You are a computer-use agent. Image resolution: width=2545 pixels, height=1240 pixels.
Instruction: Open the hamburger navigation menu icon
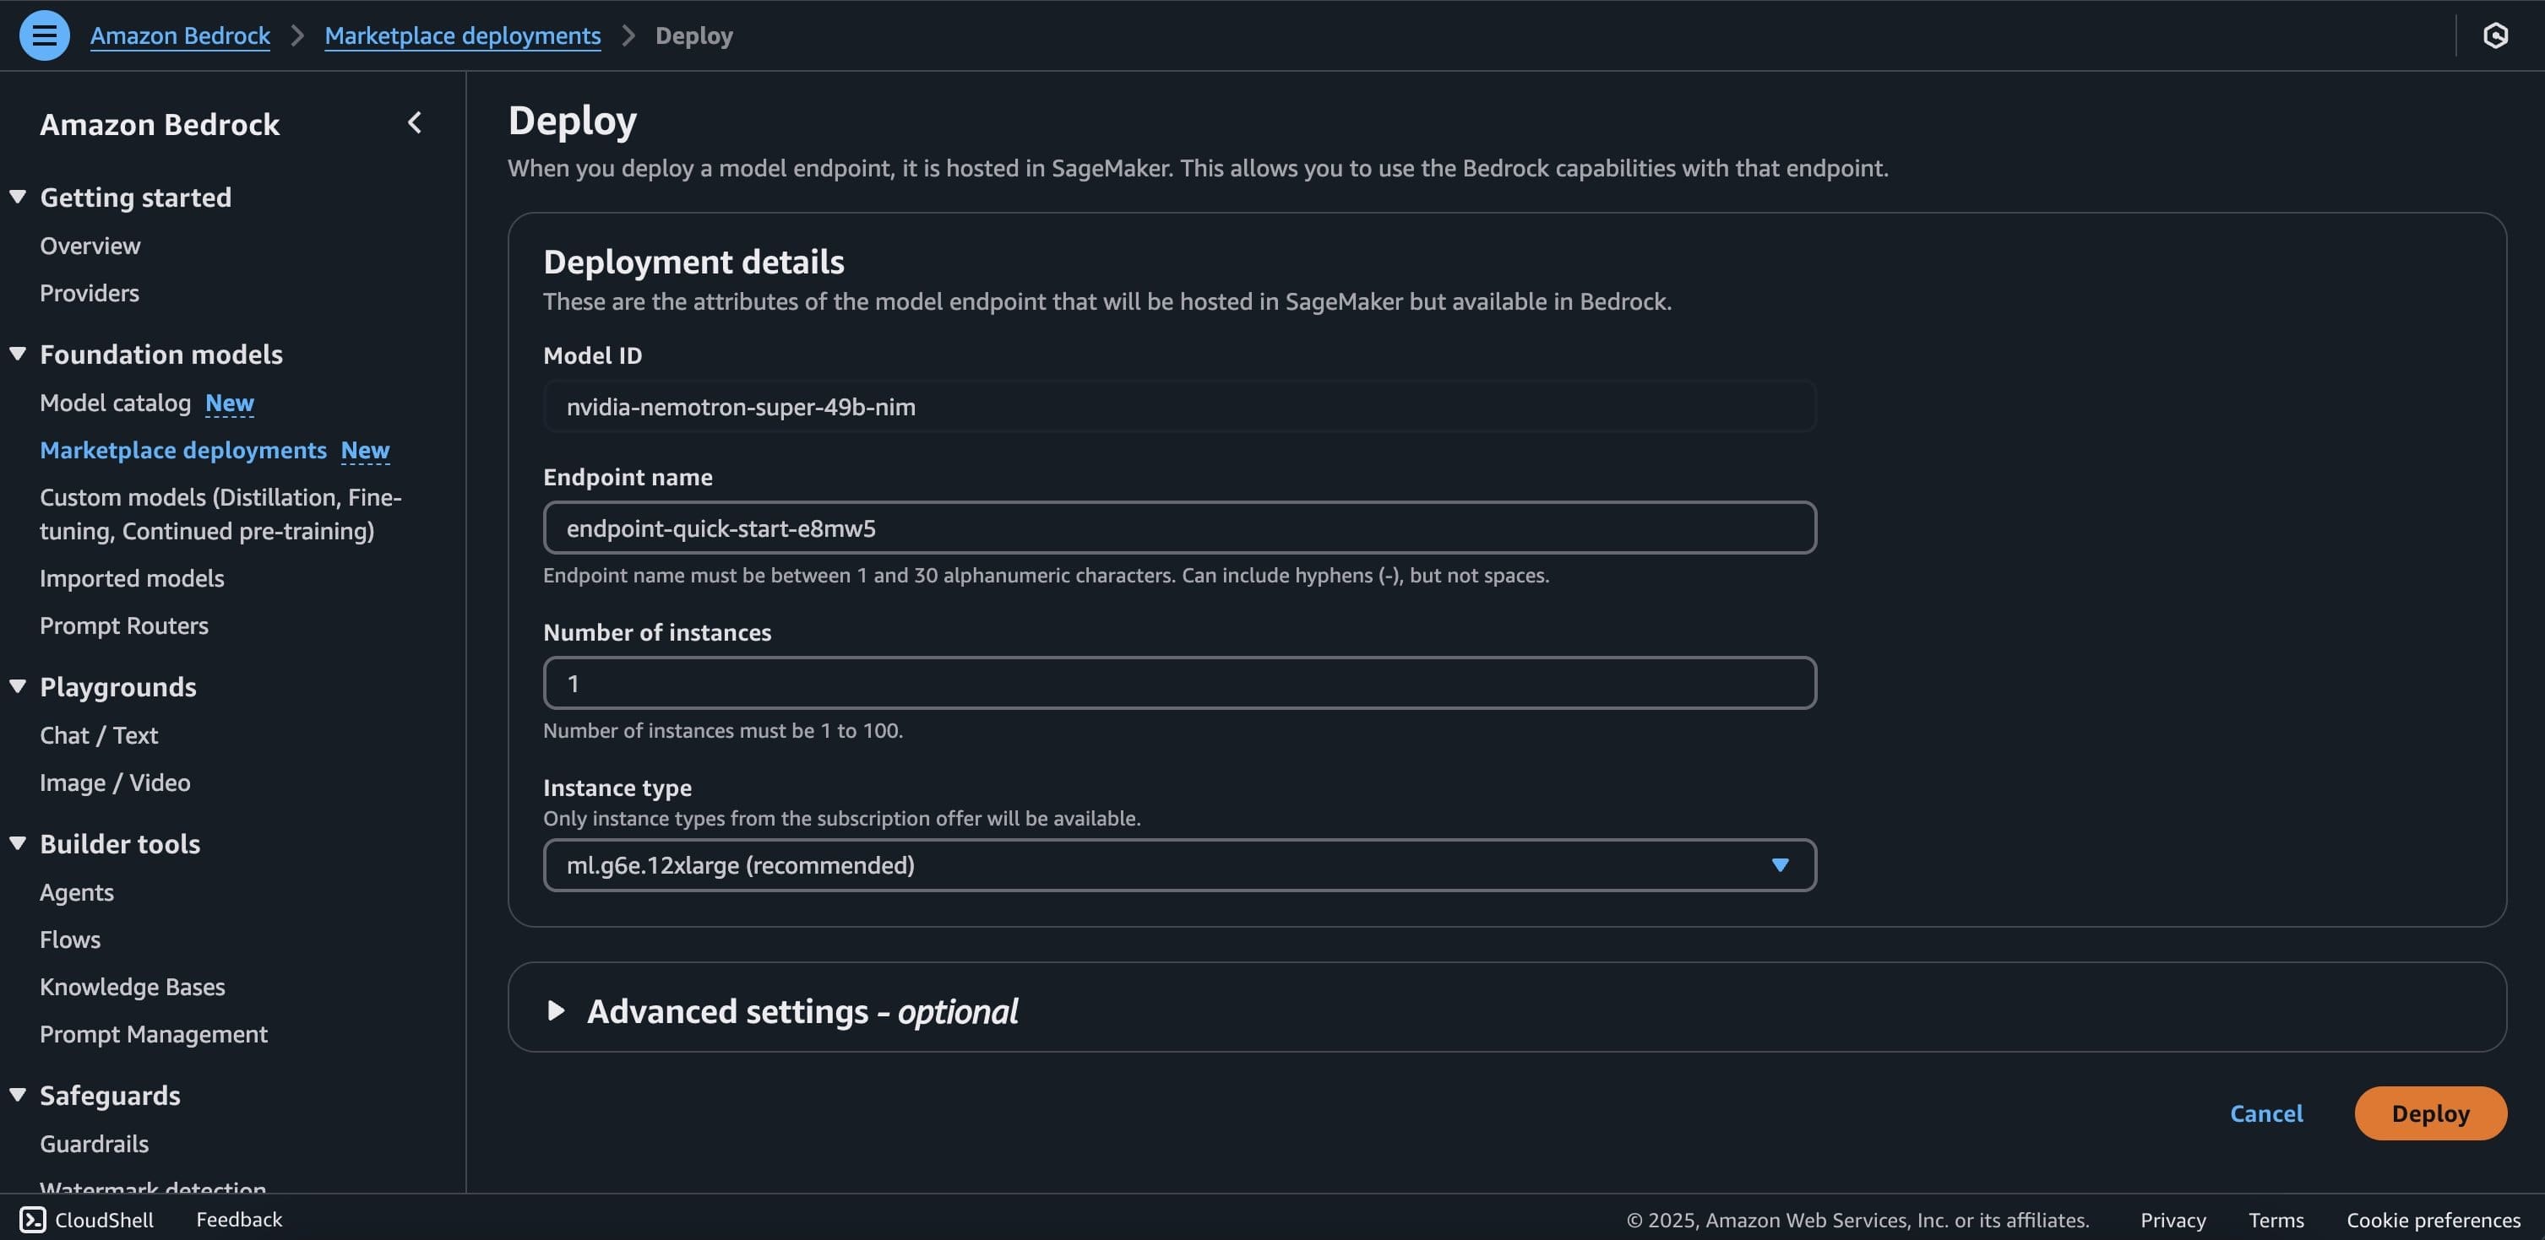pyautogui.click(x=45, y=35)
